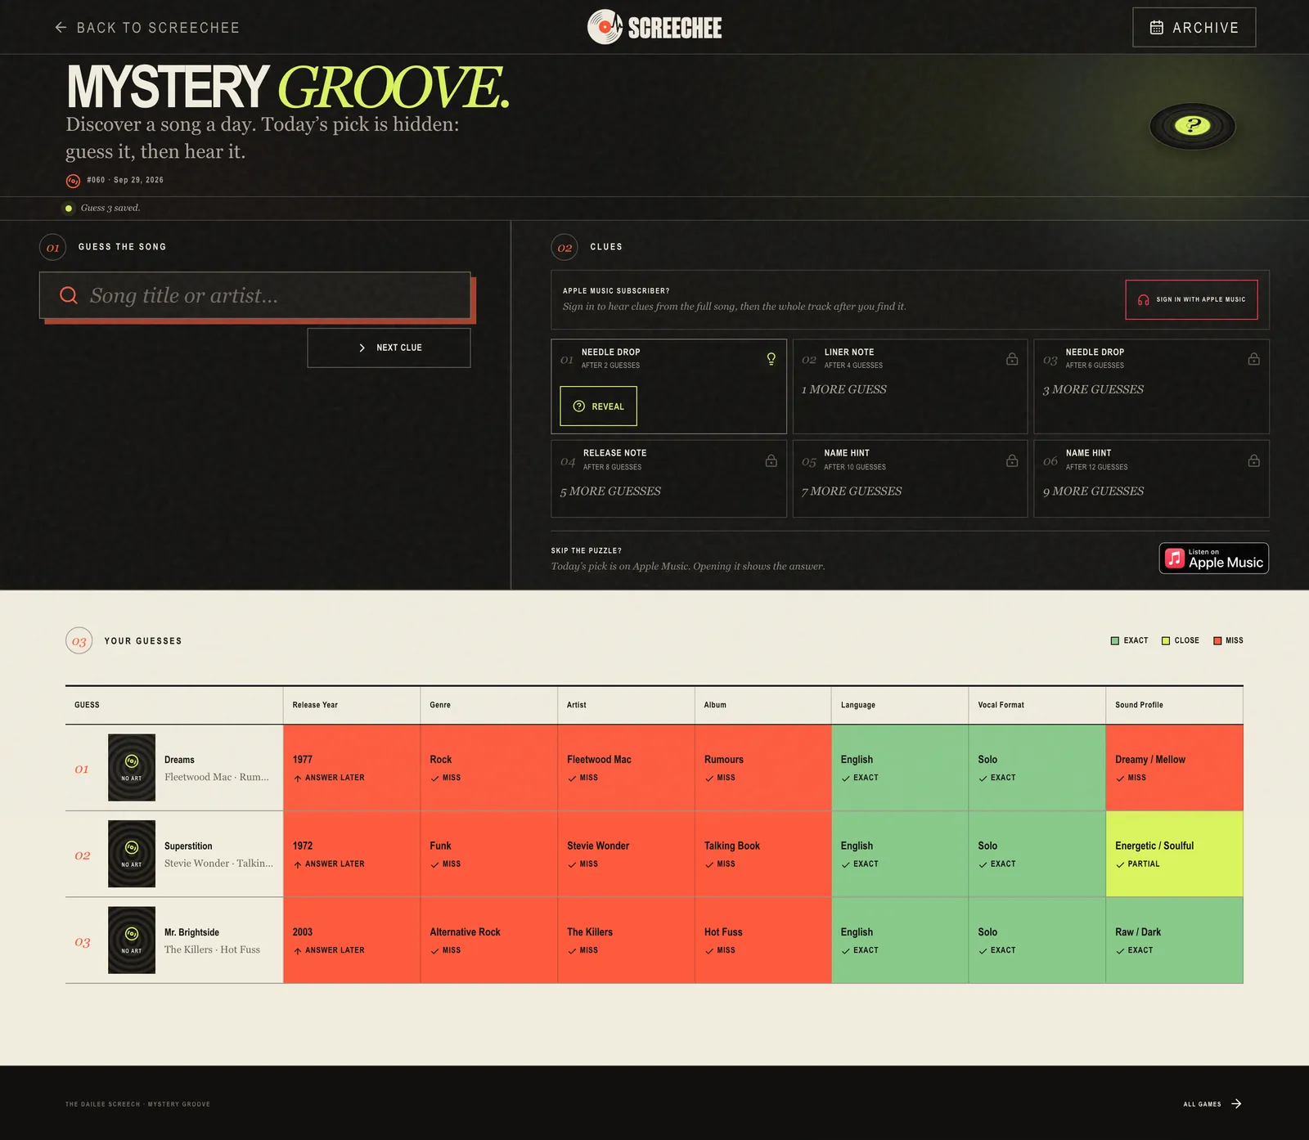Sign in with Apple Music
Viewport: 1309px width, 1140px height.
point(1191,299)
